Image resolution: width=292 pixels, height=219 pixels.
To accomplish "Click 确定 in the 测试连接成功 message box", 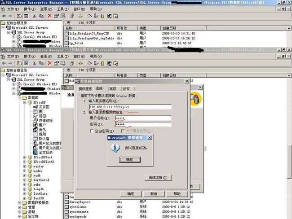I will click(130, 160).
